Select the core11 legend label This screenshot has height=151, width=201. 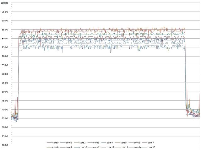coord(97,147)
